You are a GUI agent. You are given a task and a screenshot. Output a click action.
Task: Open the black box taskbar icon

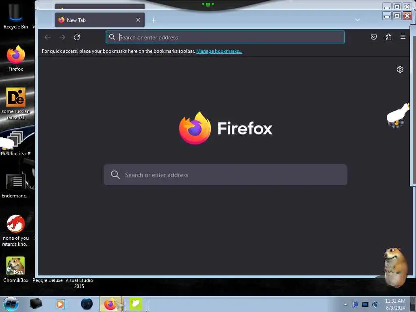(36, 304)
